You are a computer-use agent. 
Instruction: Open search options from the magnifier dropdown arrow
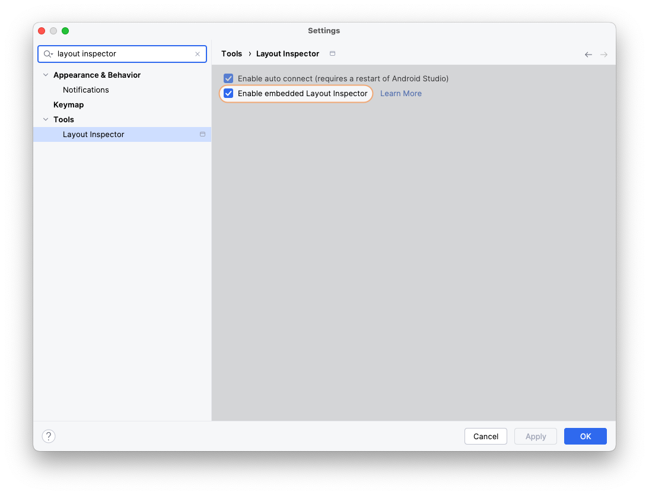pyautogui.click(x=52, y=54)
